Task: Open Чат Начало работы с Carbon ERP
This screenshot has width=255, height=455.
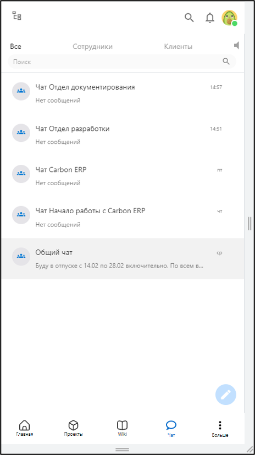Action: pos(122,217)
